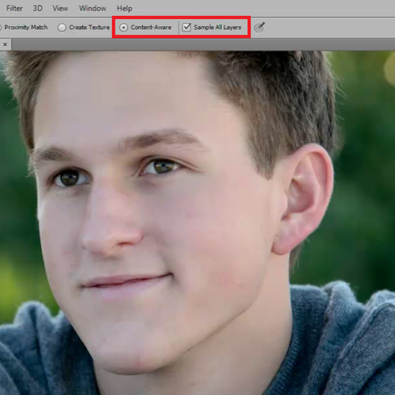
Task: Click the Content-Aware text label
Action: click(x=151, y=28)
